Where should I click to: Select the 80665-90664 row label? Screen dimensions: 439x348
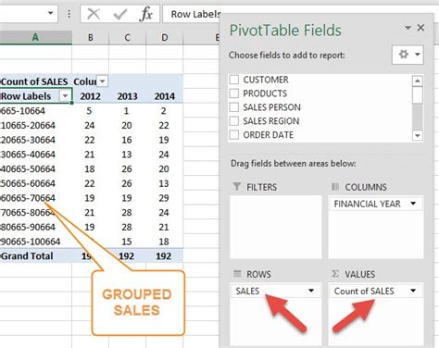tap(35, 227)
